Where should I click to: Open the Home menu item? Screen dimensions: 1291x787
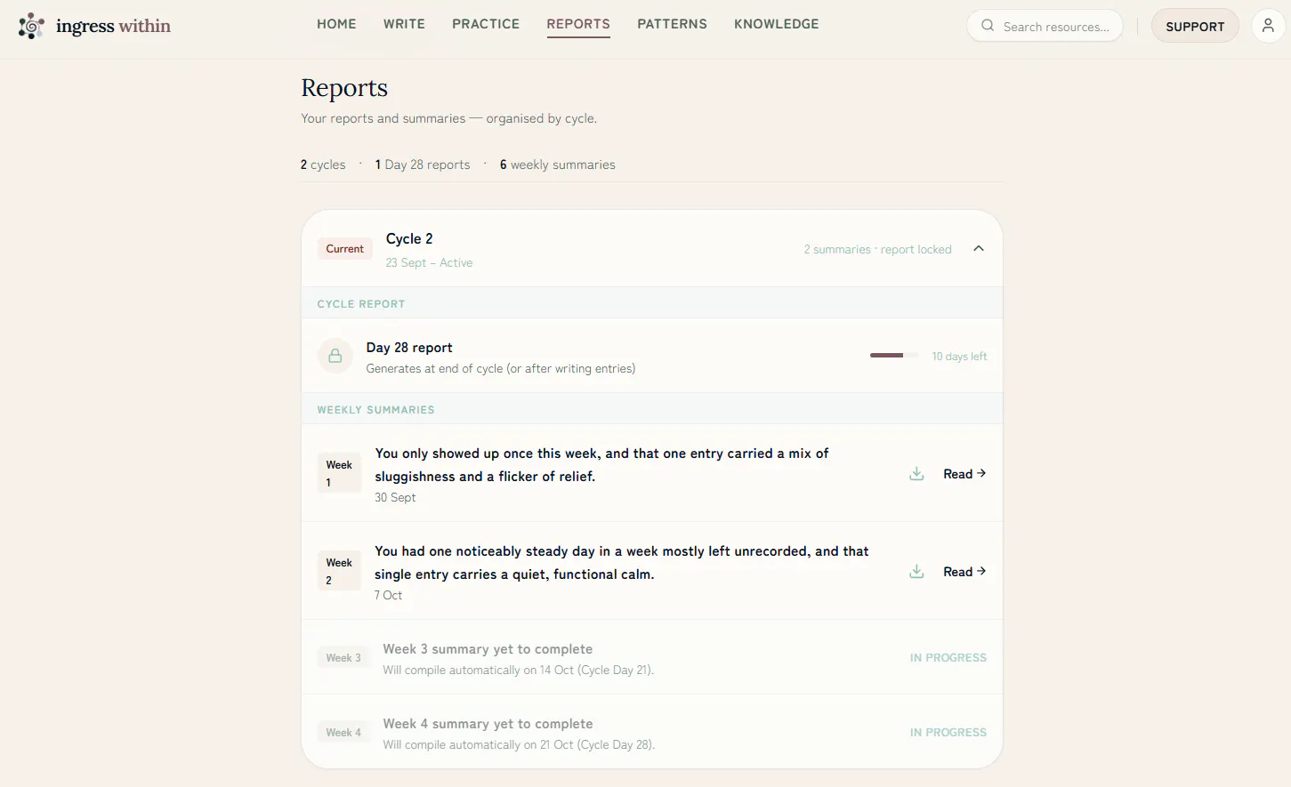[x=336, y=24]
